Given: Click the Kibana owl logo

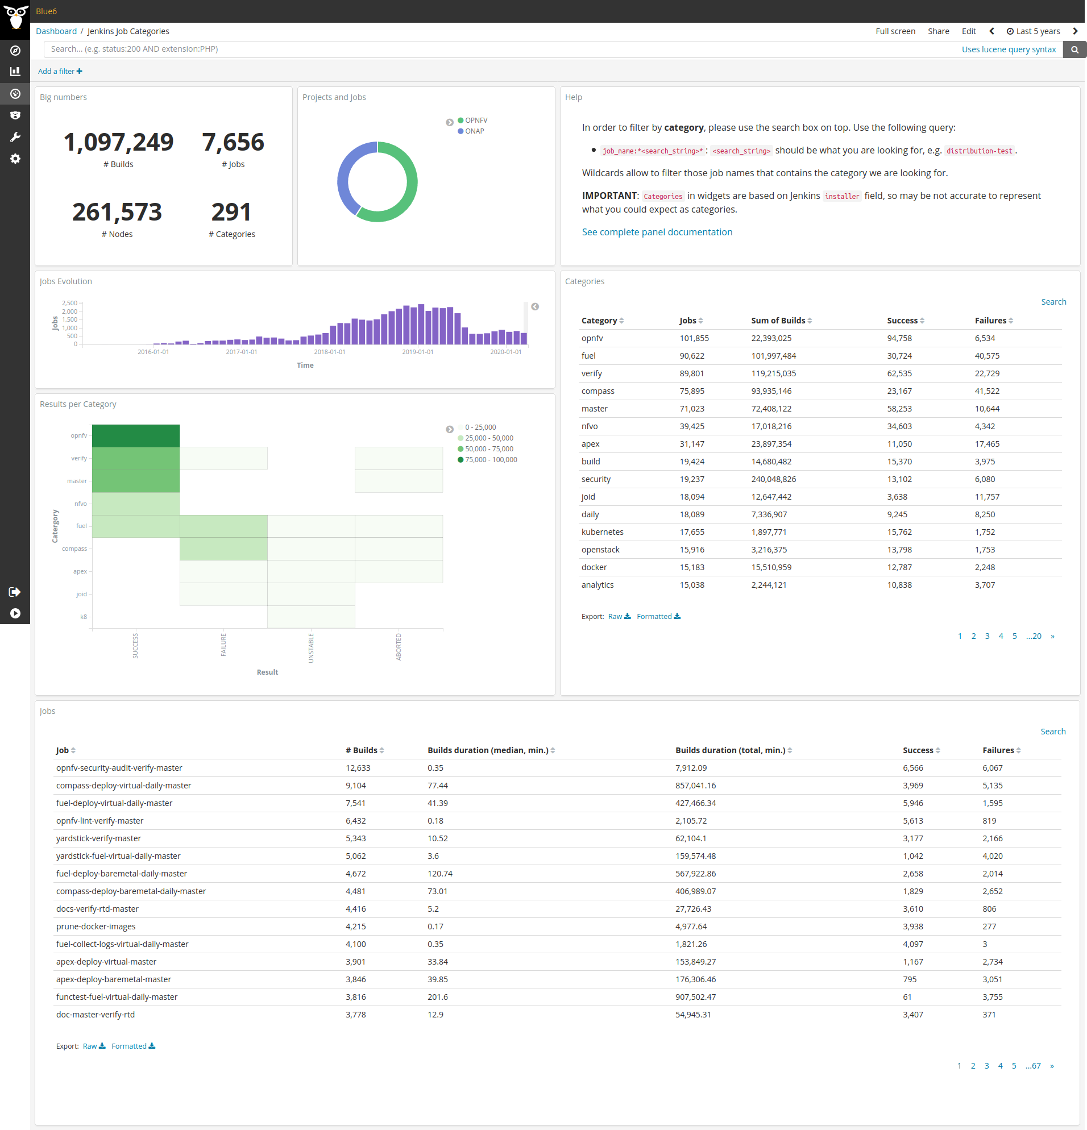Looking at the screenshot, I should pyautogui.click(x=15, y=16).
